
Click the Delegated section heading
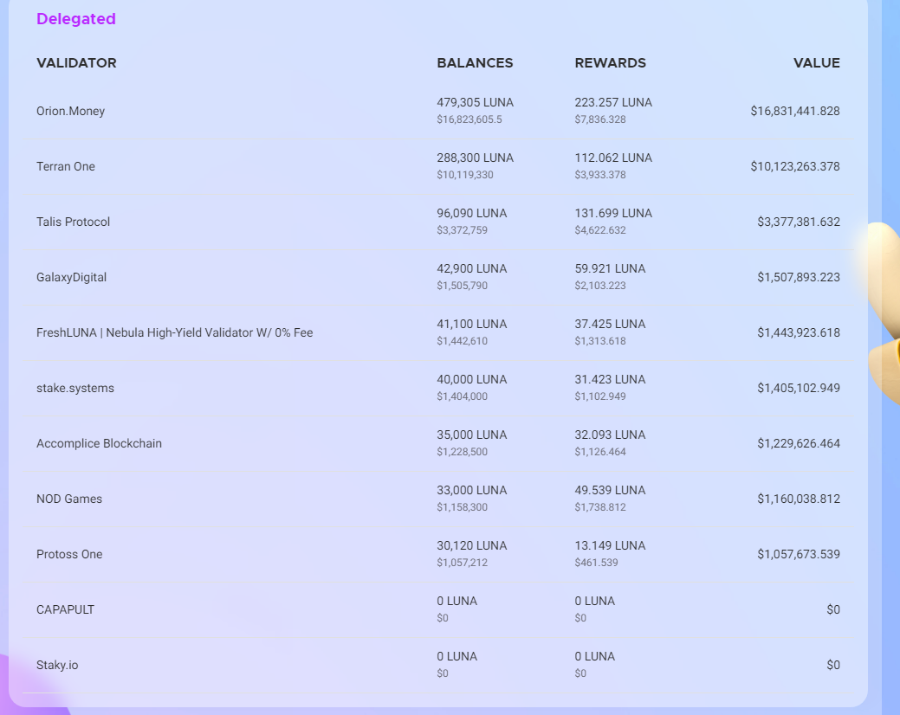(x=75, y=19)
